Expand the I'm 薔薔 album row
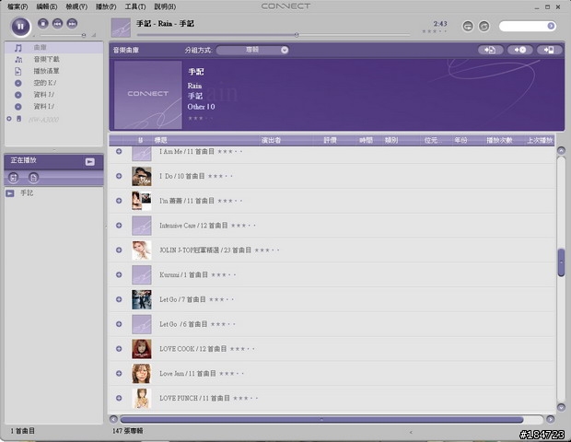The width and height of the screenshot is (571, 442). [119, 201]
